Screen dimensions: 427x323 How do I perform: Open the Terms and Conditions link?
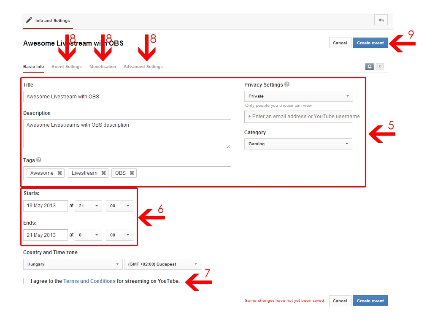click(x=89, y=281)
